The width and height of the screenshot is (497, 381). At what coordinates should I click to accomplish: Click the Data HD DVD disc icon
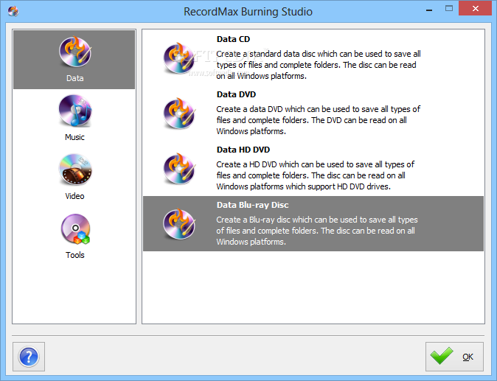click(179, 169)
